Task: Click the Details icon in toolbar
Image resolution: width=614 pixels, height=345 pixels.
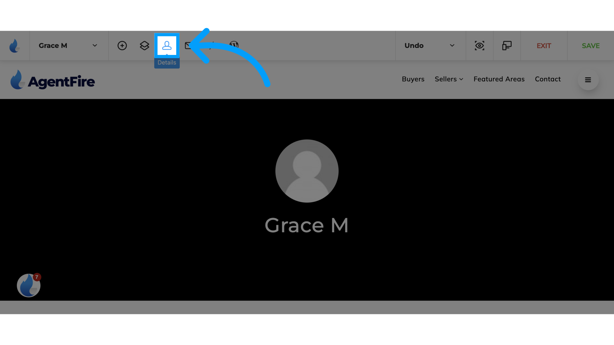Action: point(167,45)
